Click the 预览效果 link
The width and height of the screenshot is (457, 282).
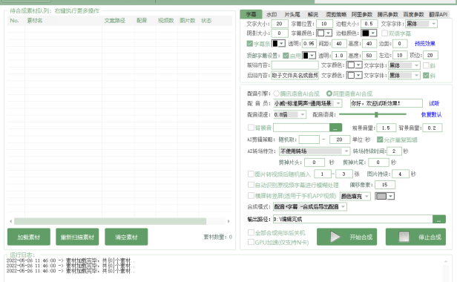click(x=425, y=44)
